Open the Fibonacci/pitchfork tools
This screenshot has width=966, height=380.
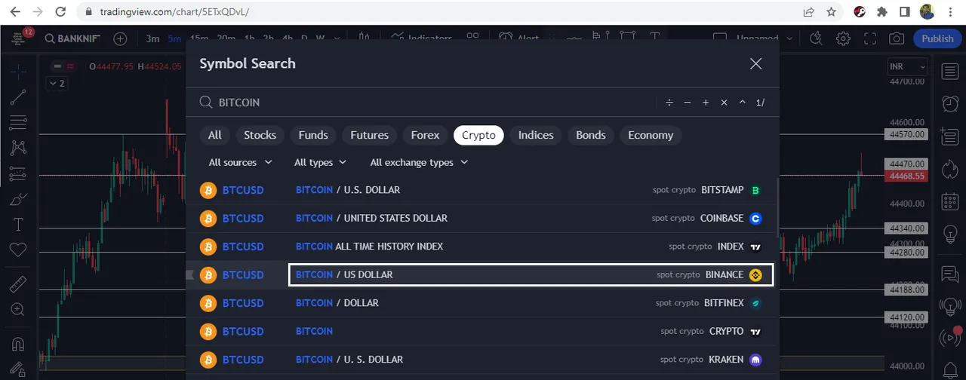[x=18, y=123]
